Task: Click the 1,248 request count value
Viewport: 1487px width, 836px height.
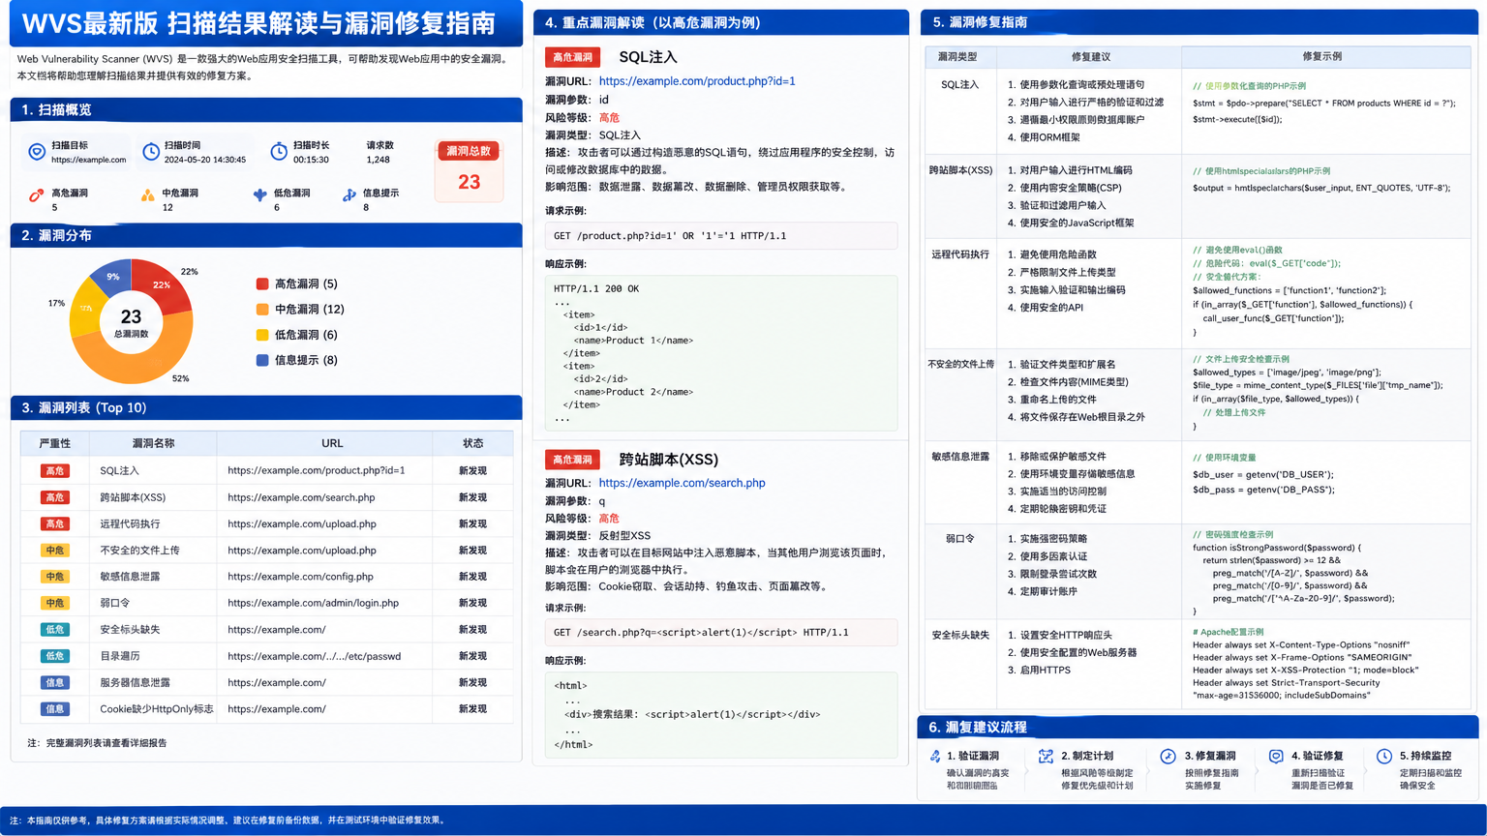Action: click(x=379, y=160)
